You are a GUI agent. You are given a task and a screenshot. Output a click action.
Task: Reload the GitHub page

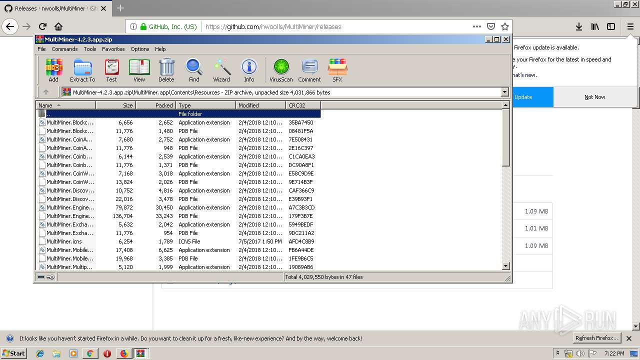coord(42,26)
